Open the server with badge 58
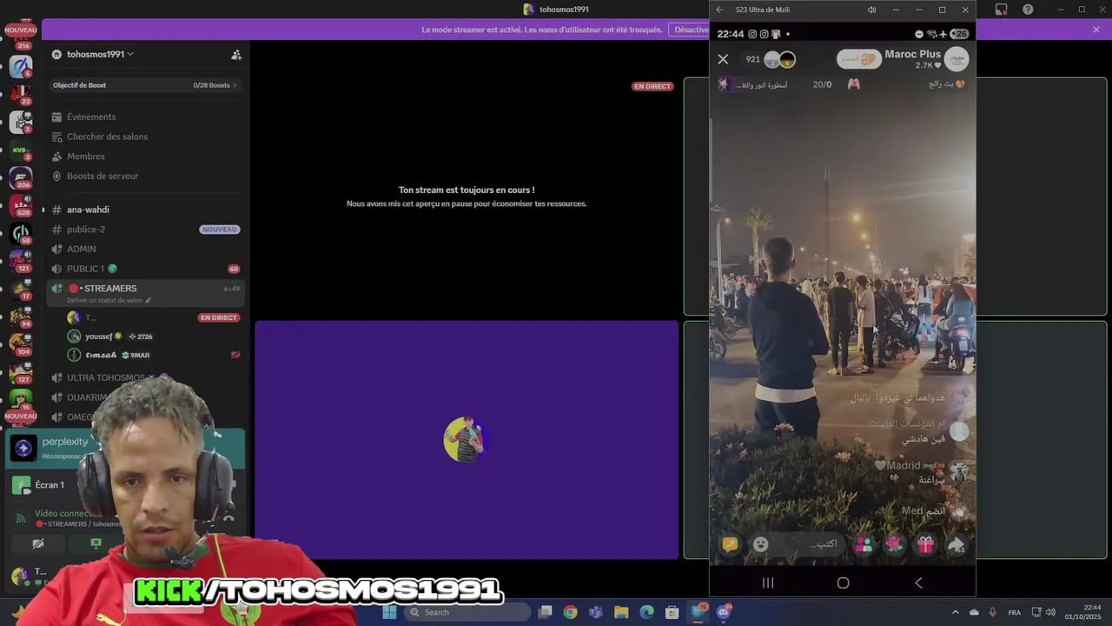 pyautogui.click(x=21, y=234)
